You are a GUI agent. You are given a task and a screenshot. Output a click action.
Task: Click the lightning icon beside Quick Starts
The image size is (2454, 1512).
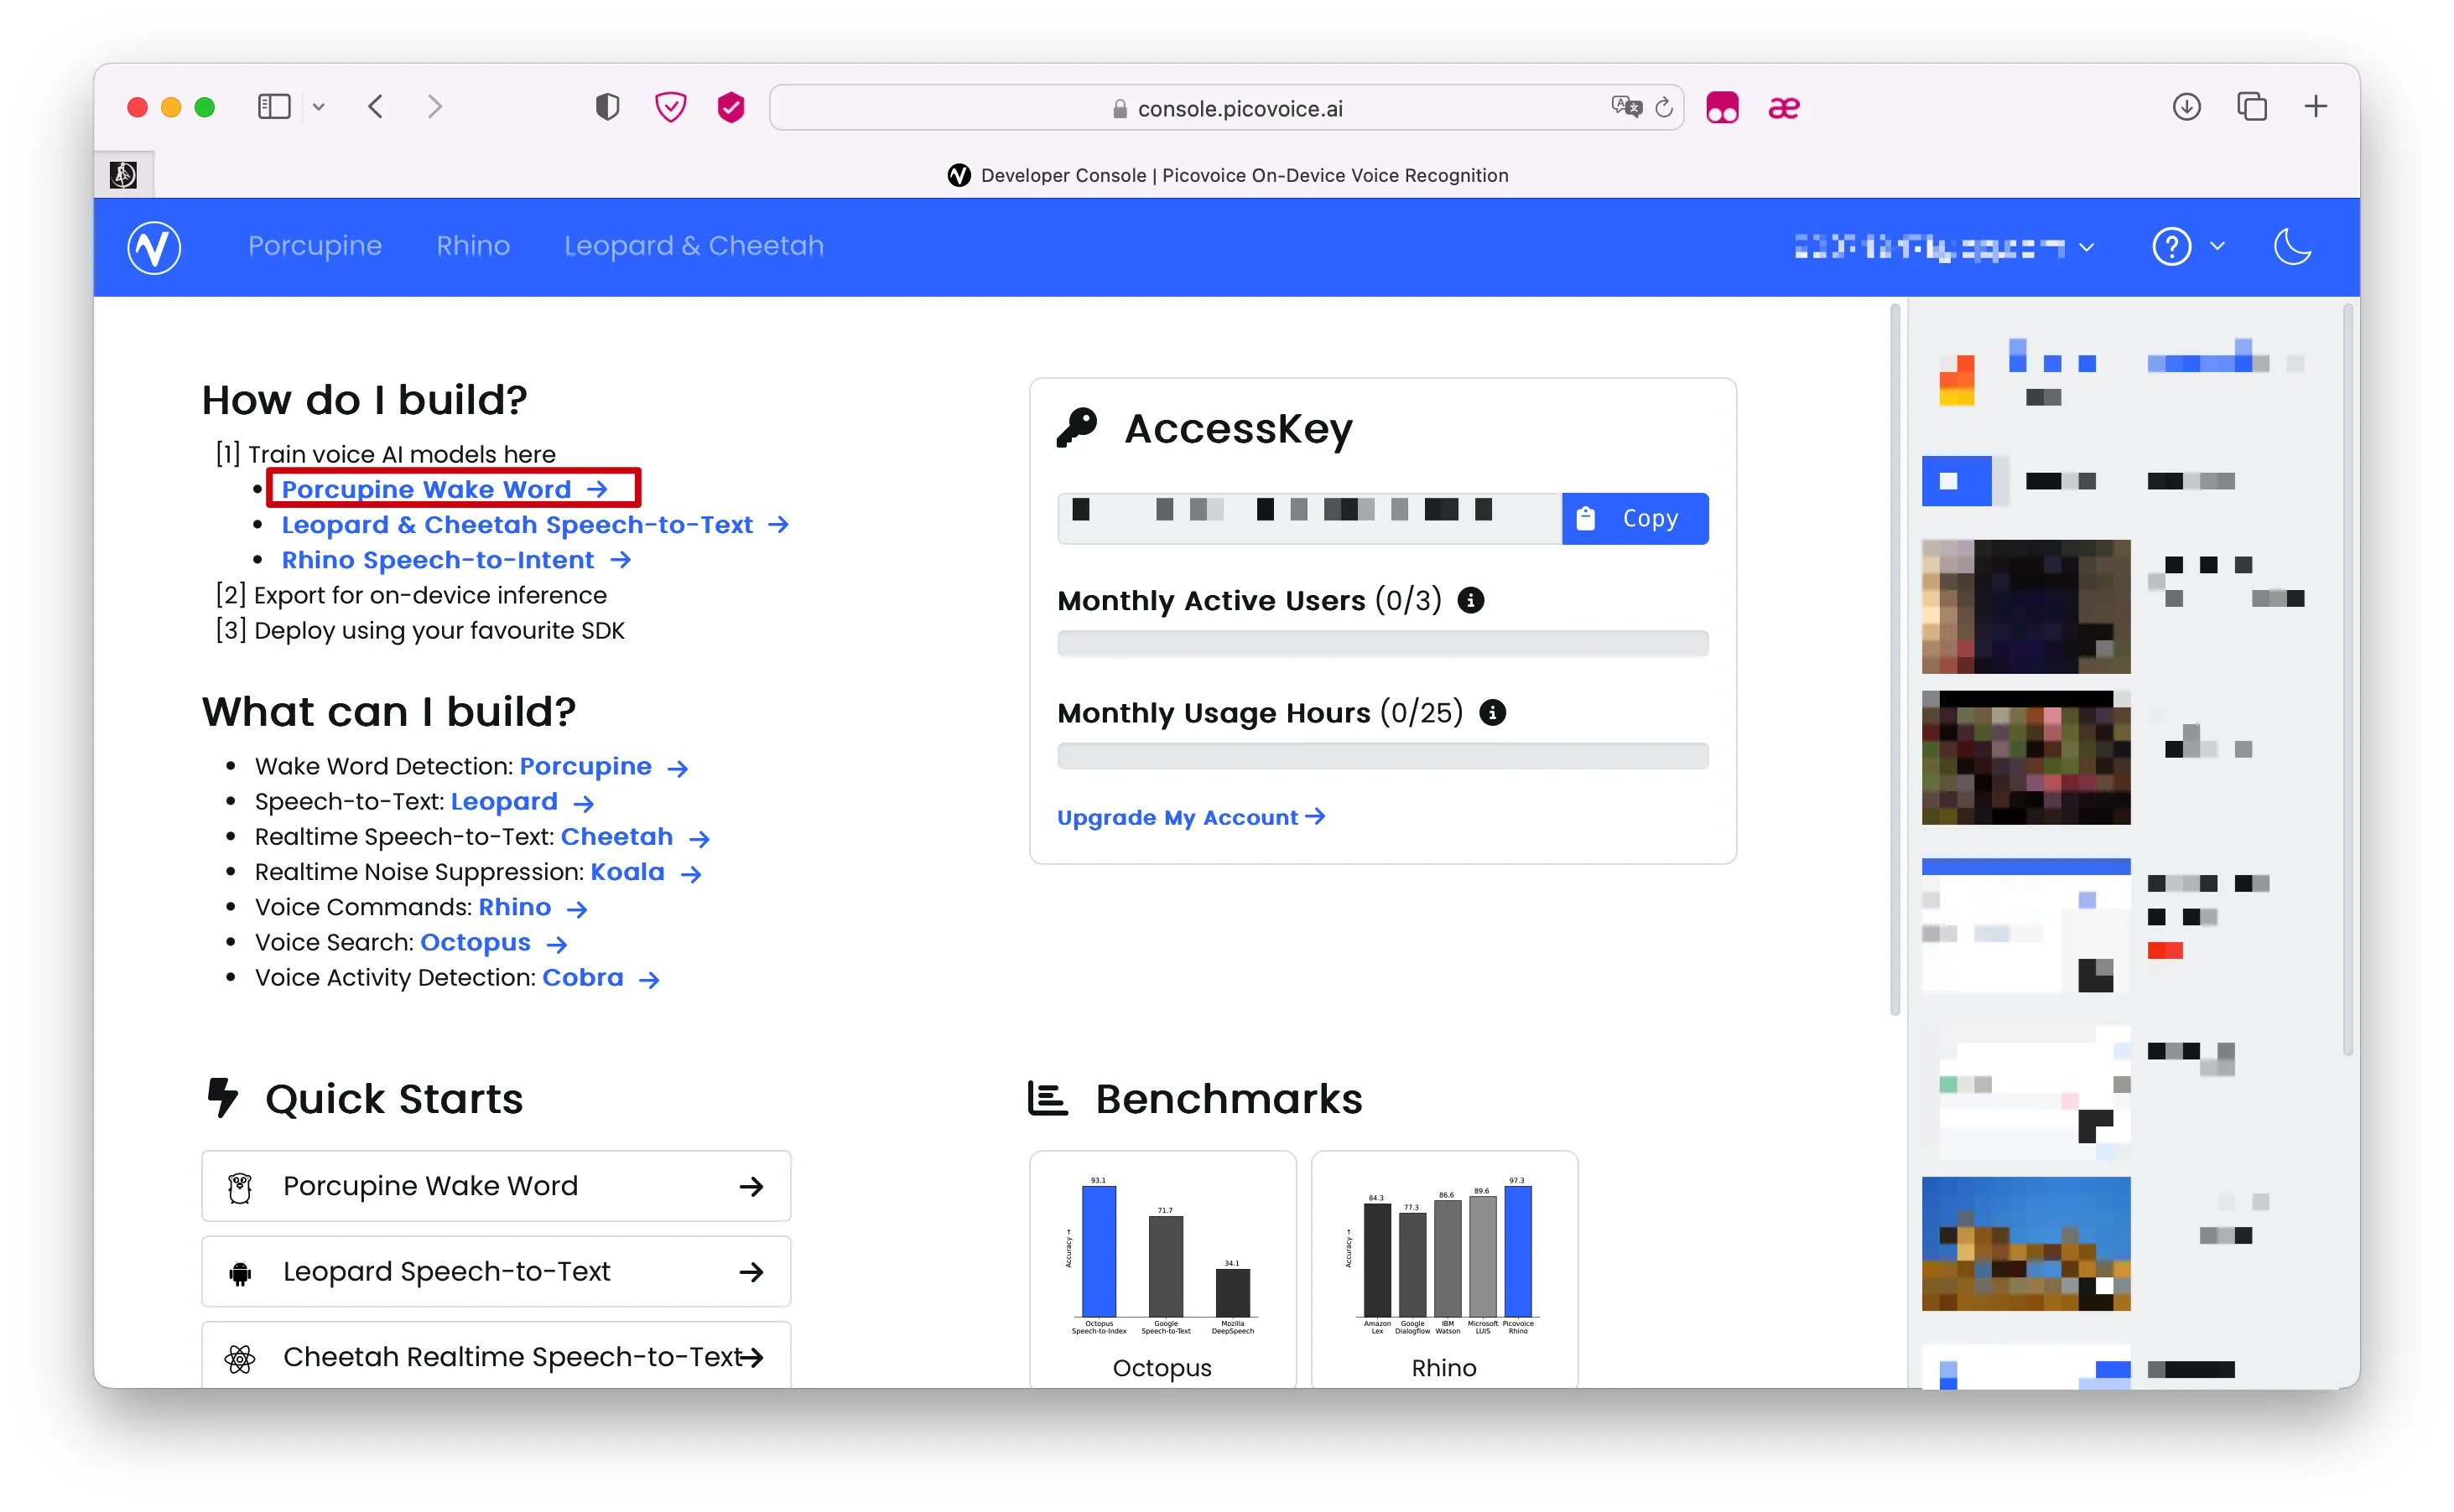point(222,1097)
